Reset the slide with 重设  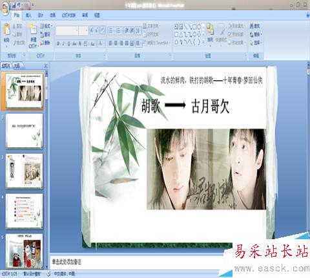tap(45, 34)
